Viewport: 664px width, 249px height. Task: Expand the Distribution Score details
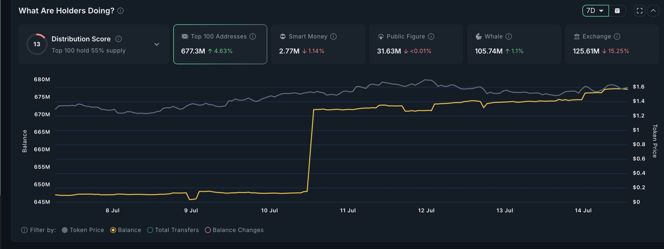click(x=157, y=44)
